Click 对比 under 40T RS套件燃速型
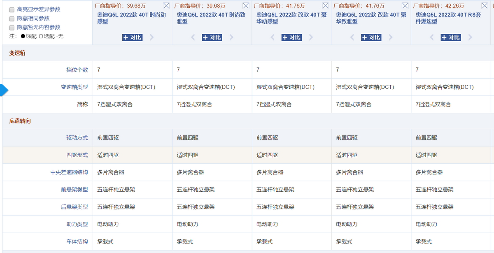 point(451,37)
